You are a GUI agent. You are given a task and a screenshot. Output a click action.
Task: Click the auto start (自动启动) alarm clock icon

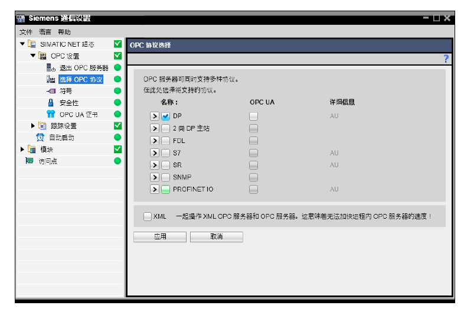pyautogui.click(x=40, y=137)
